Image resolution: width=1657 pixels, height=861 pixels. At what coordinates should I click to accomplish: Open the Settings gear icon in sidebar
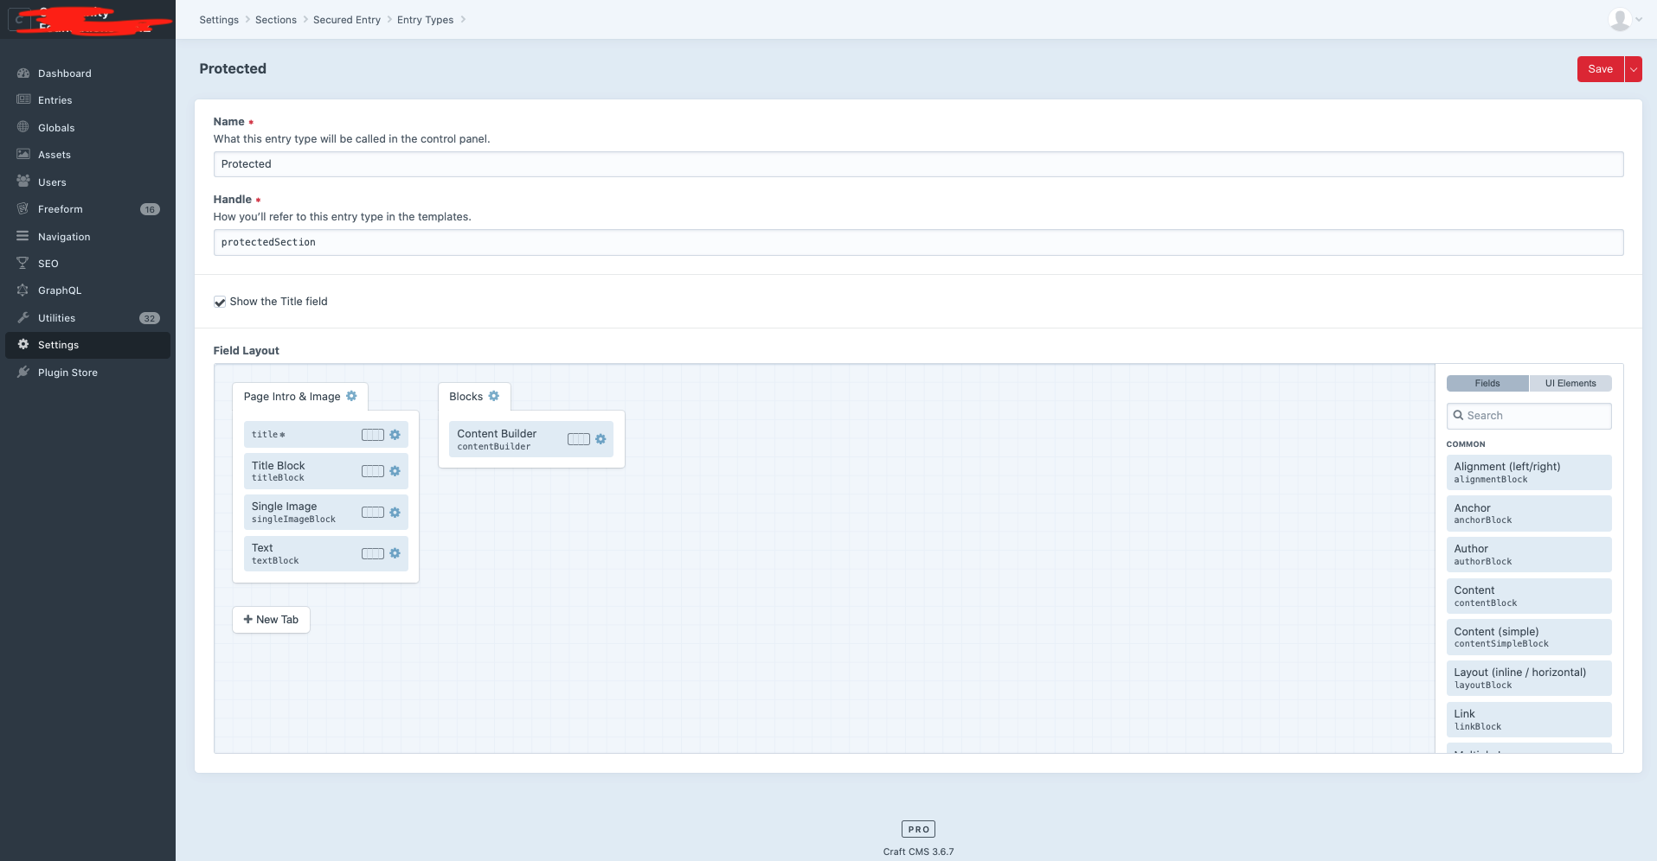click(23, 344)
